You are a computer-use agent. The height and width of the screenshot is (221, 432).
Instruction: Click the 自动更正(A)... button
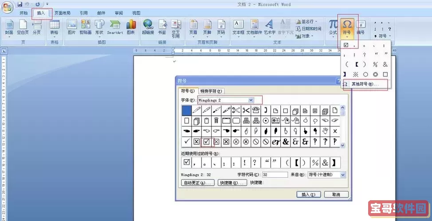198,183
